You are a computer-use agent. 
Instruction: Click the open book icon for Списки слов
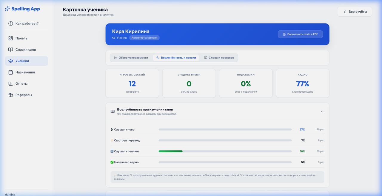11,50
